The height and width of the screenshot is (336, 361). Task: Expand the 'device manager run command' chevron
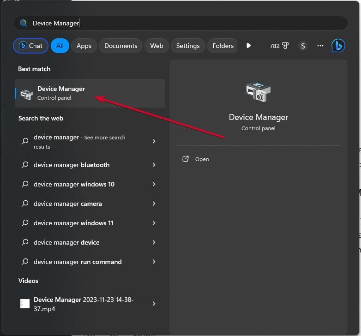(154, 262)
